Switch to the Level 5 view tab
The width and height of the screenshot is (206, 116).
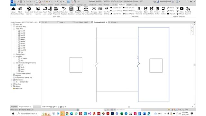click(x=62, y=22)
